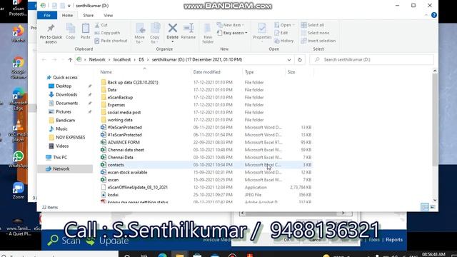Sort by the Size column header

[x=291, y=72]
